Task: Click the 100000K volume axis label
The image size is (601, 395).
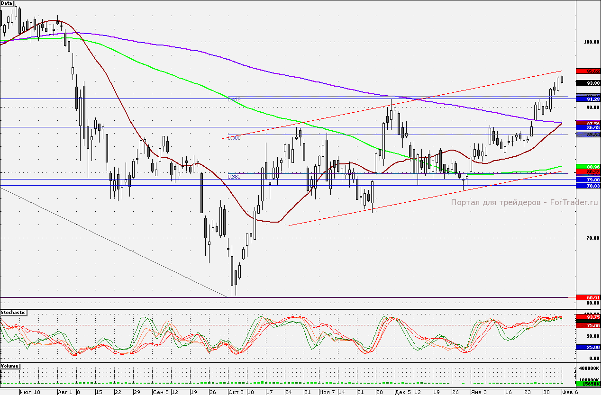Action: [590, 380]
